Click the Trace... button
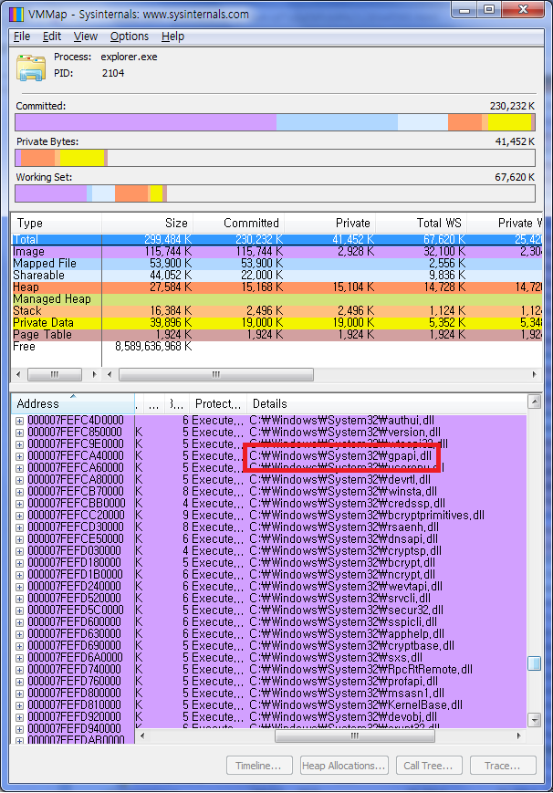553x793 pixels. coord(503,766)
